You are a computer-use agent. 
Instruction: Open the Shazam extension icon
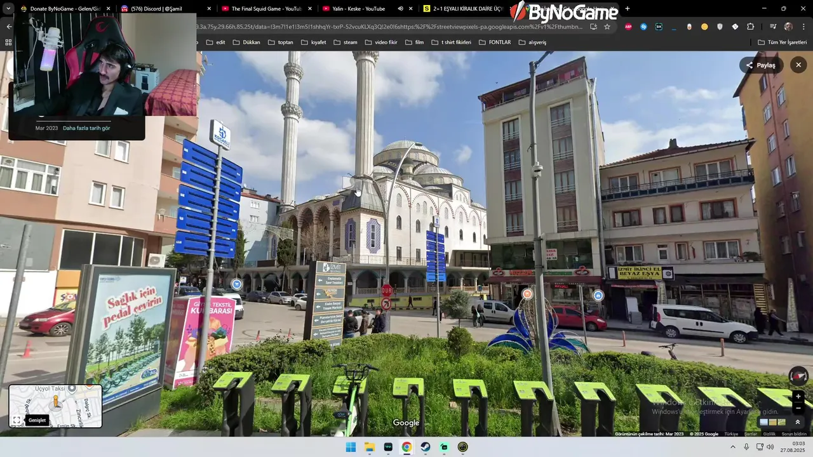643,27
